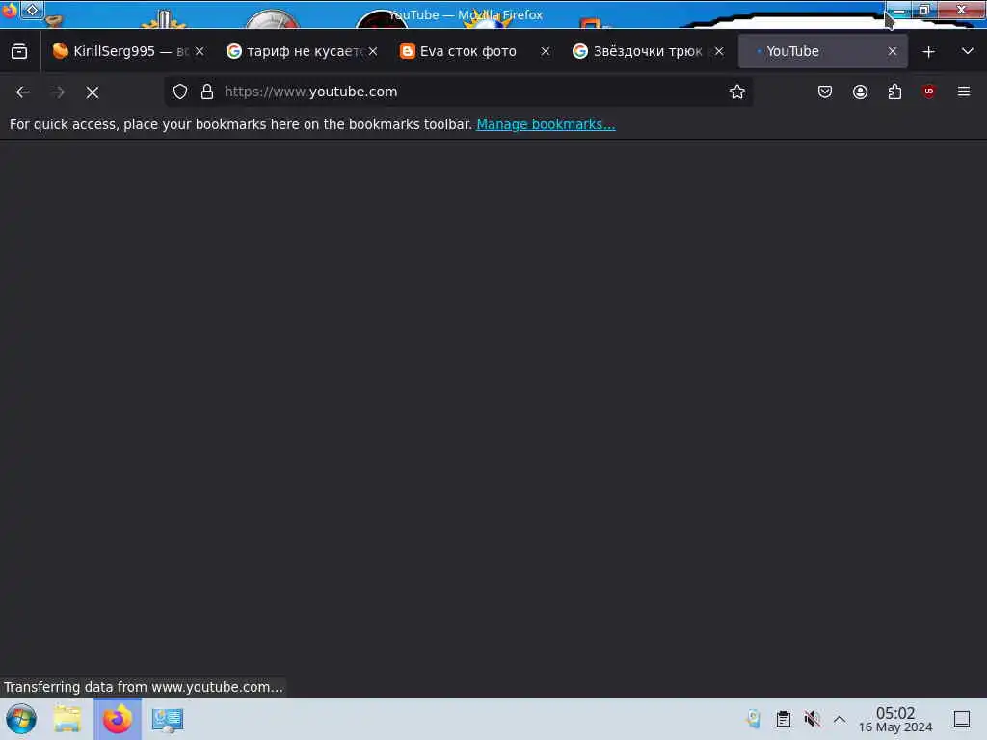Open the Manage bookmarks link
Viewport: 987px width, 740px height.
tap(546, 124)
